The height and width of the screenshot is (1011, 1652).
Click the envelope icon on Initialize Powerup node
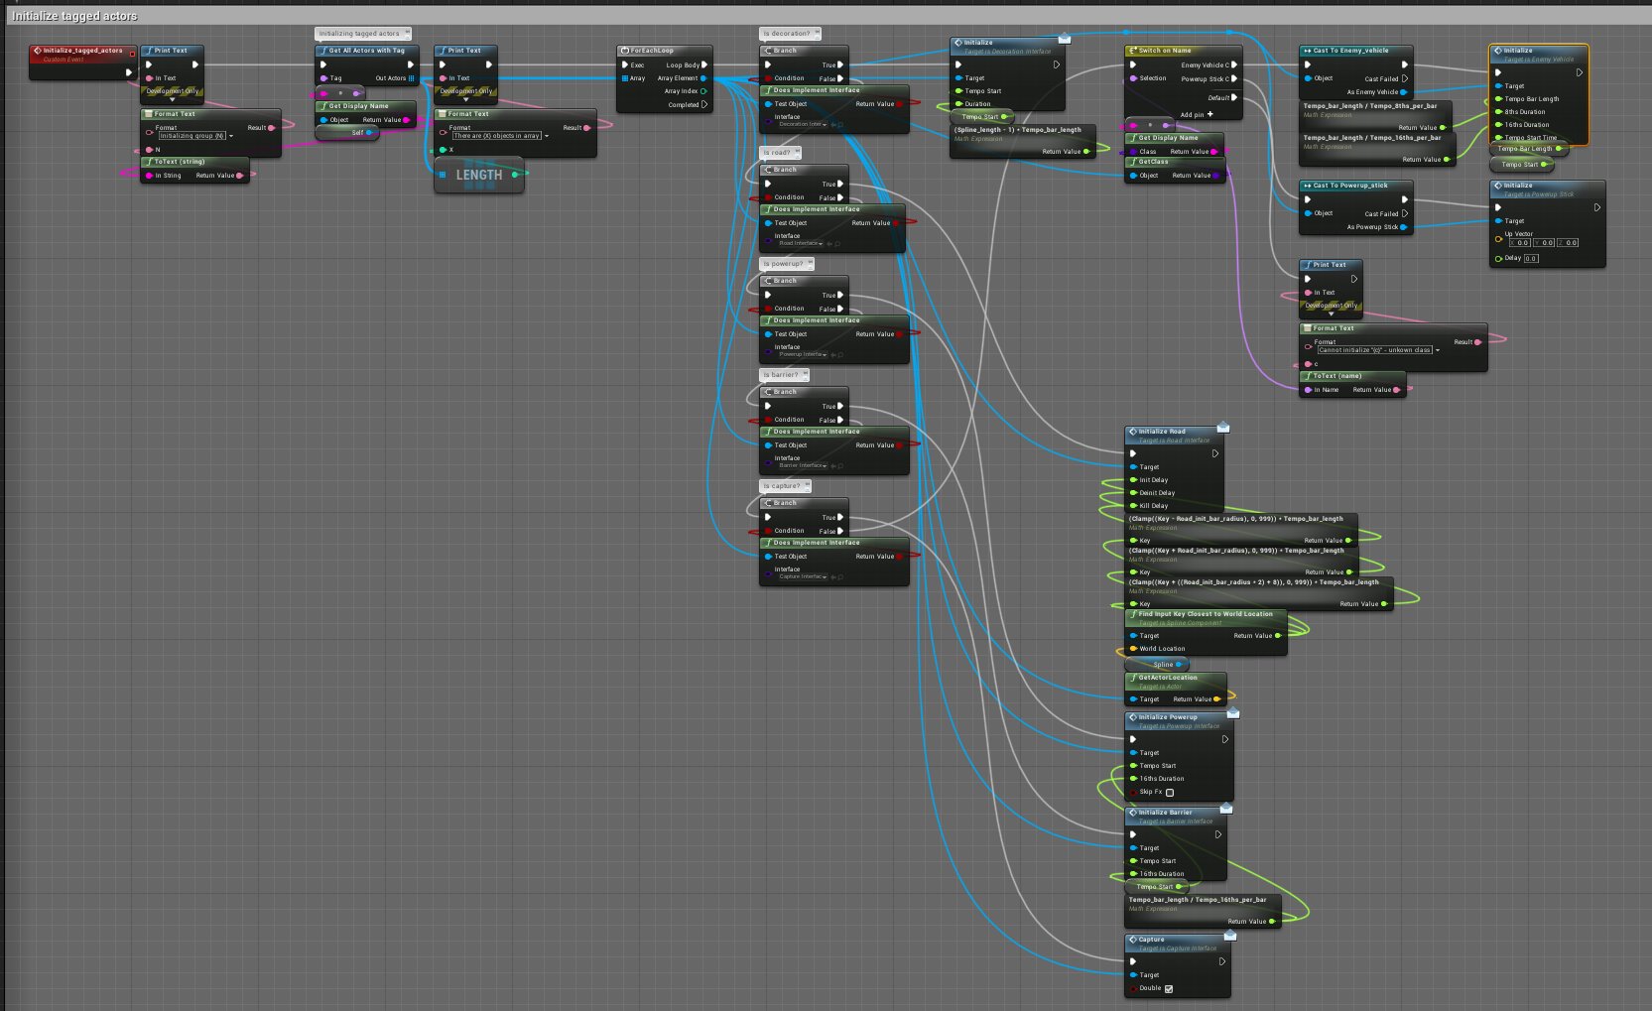point(1233,713)
